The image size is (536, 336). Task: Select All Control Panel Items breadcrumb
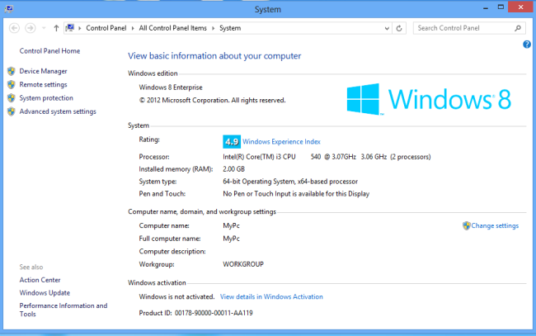click(172, 28)
